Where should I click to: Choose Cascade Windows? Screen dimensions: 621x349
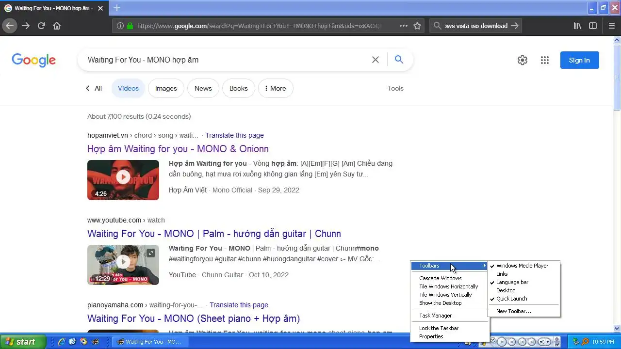click(449, 278)
